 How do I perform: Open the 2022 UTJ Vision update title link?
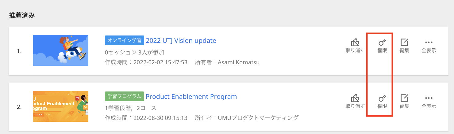(181, 40)
